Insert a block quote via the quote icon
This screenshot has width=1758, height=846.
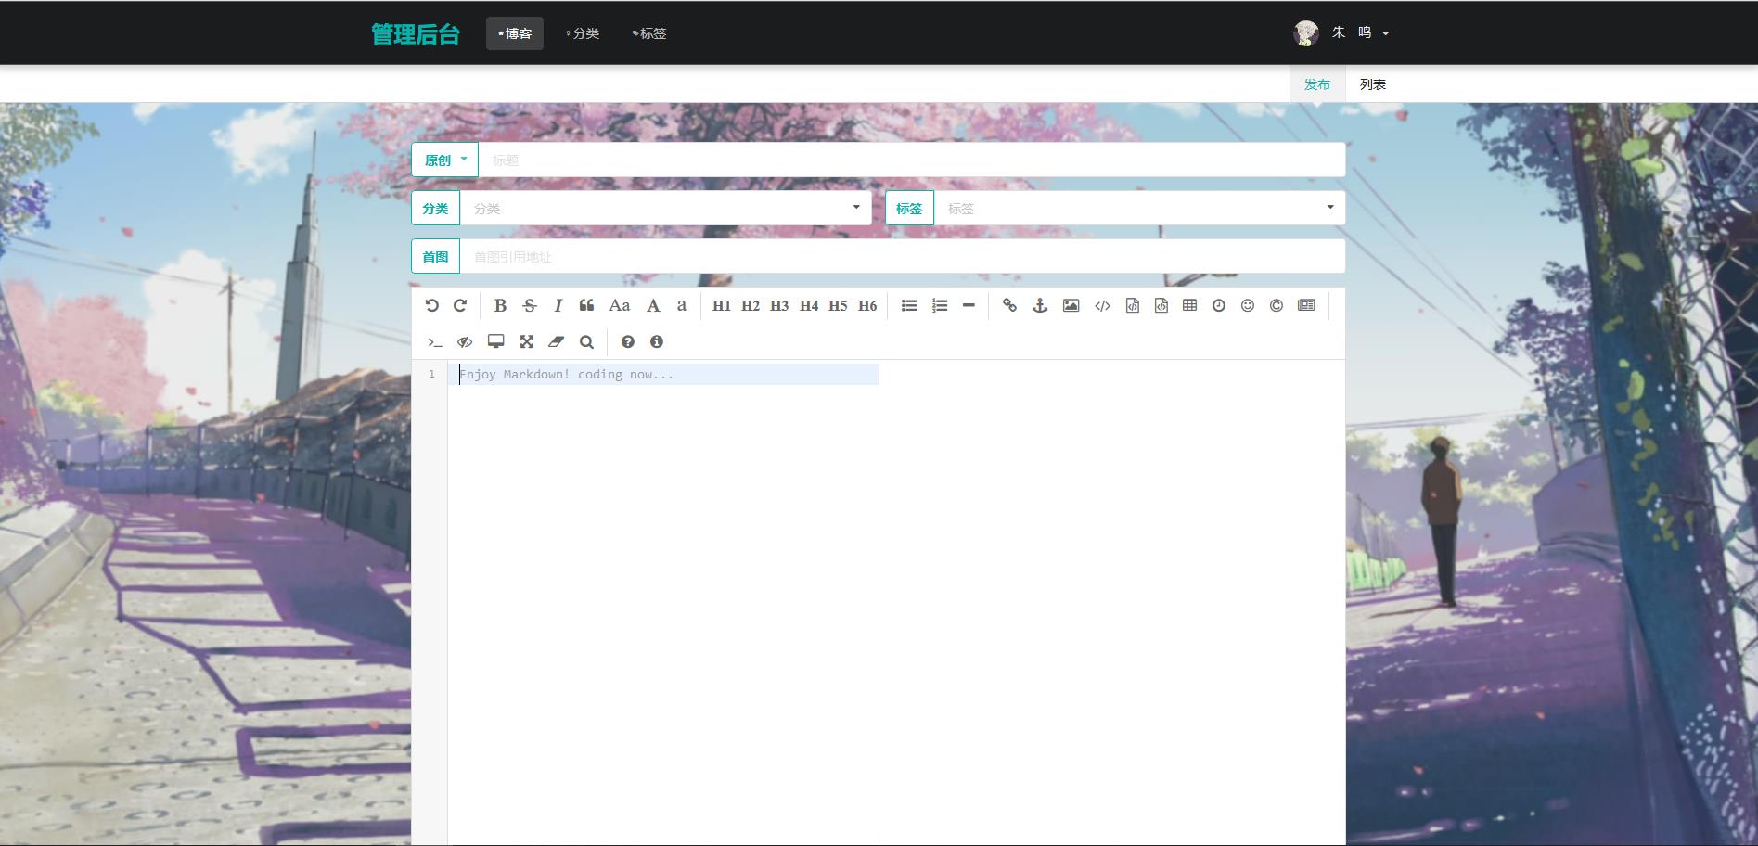(x=586, y=305)
